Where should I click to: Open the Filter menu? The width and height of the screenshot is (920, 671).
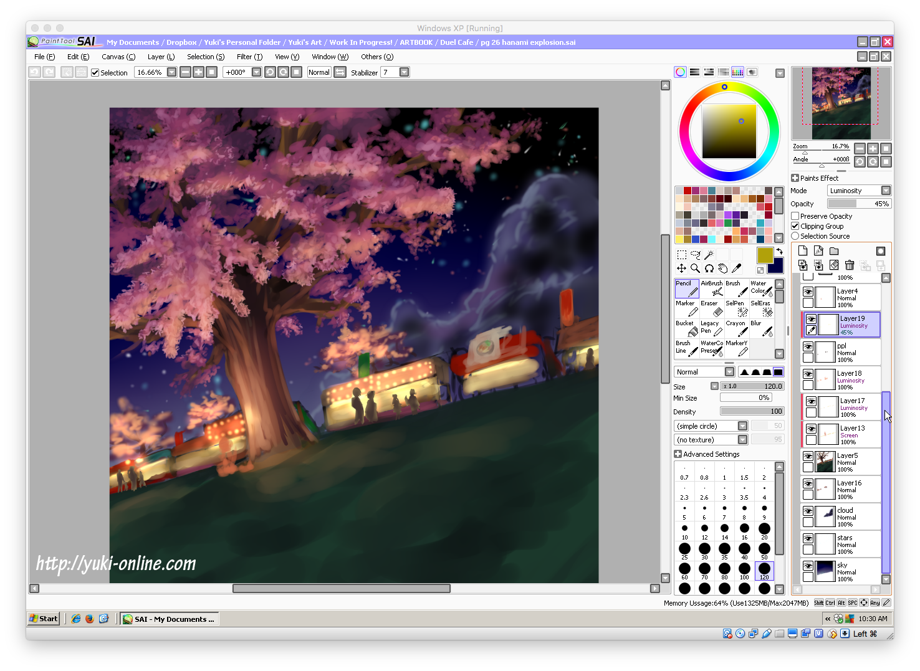[x=249, y=57]
